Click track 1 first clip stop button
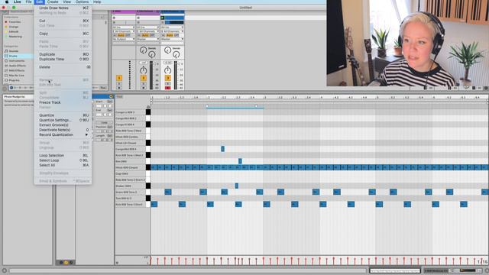The image size is (489, 275). pyautogui.click(x=114, y=18)
